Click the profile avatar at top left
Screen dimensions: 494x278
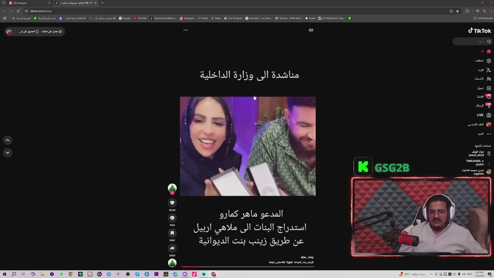[9, 31]
